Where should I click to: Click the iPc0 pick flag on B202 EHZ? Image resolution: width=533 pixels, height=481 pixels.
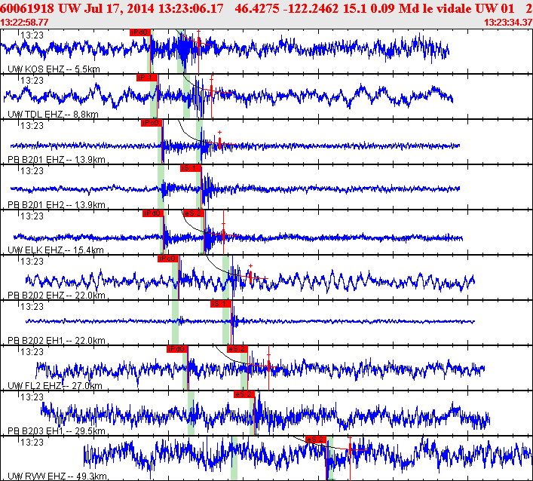pos(168,259)
